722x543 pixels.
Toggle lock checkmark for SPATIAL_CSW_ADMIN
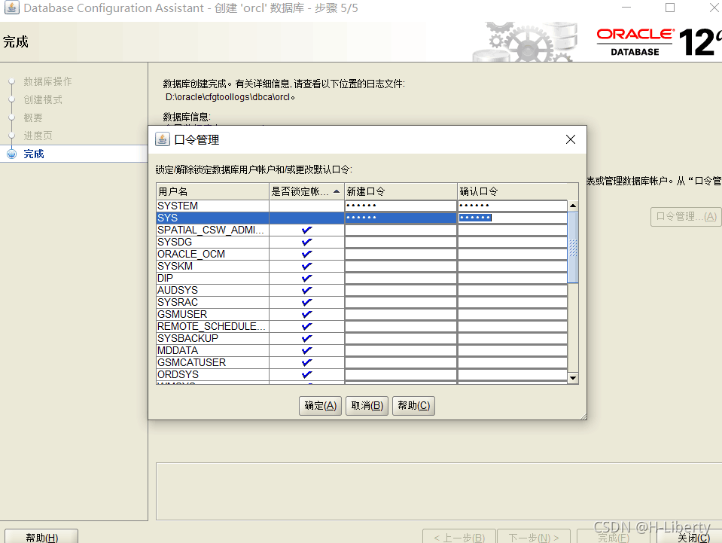point(306,230)
